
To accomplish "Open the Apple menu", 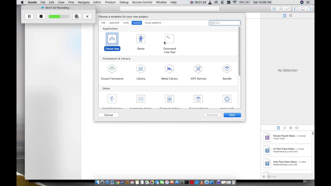I will [22, 2].
